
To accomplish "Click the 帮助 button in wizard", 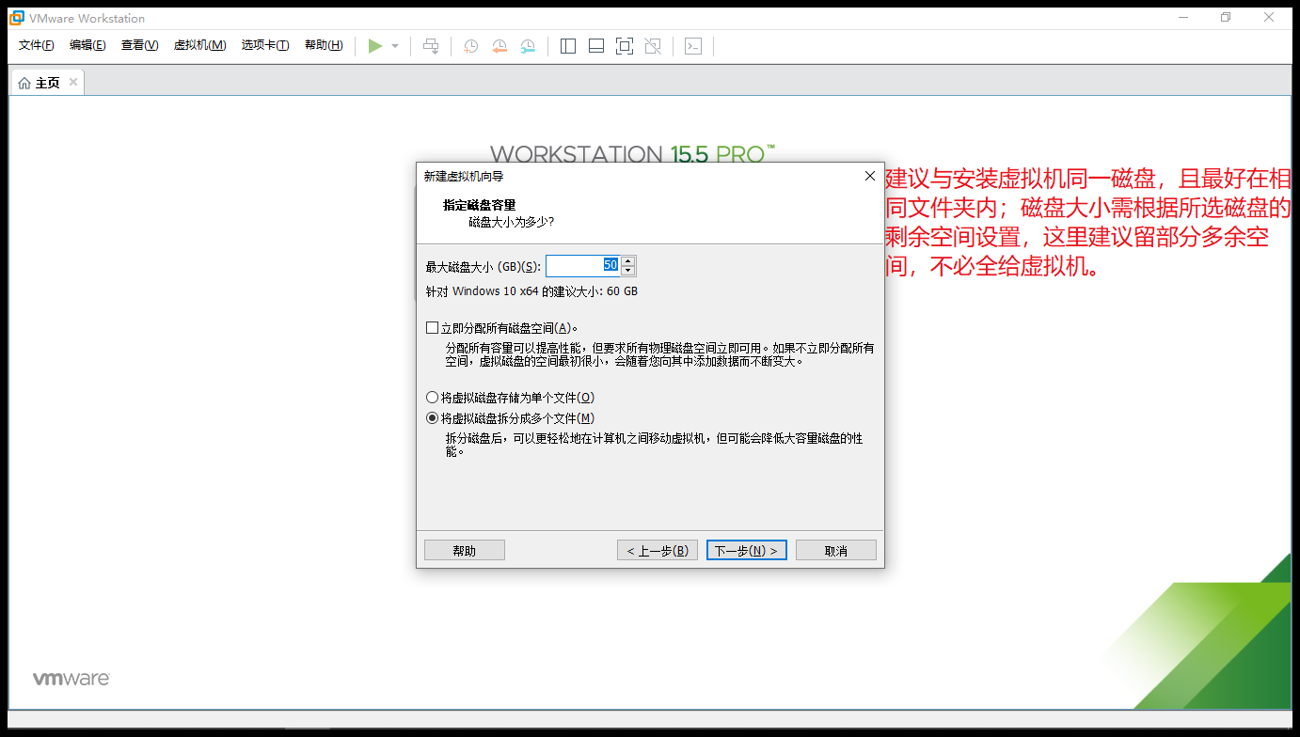I will pyautogui.click(x=465, y=550).
